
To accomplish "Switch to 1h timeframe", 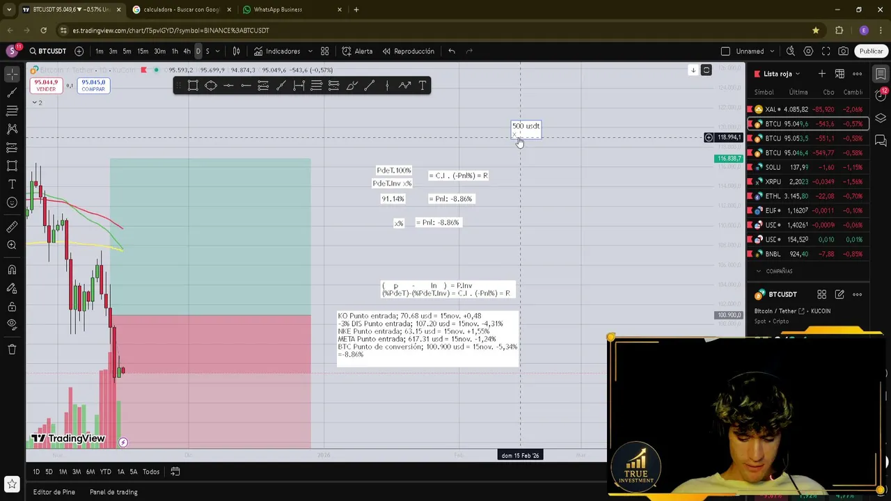I will (175, 51).
